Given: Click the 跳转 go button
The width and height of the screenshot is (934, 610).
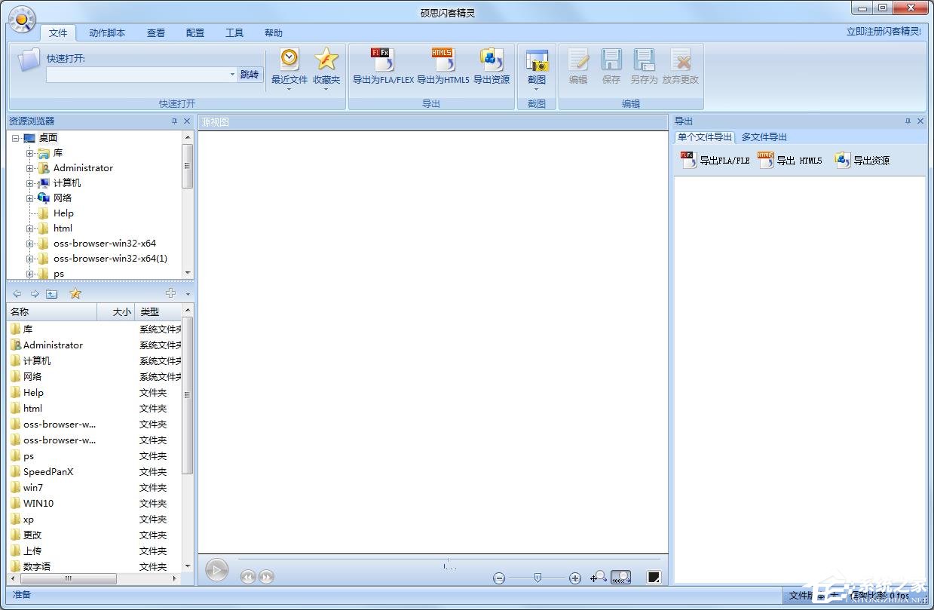Looking at the screenshot, I should pyautogui.click(x=249, y=75).
